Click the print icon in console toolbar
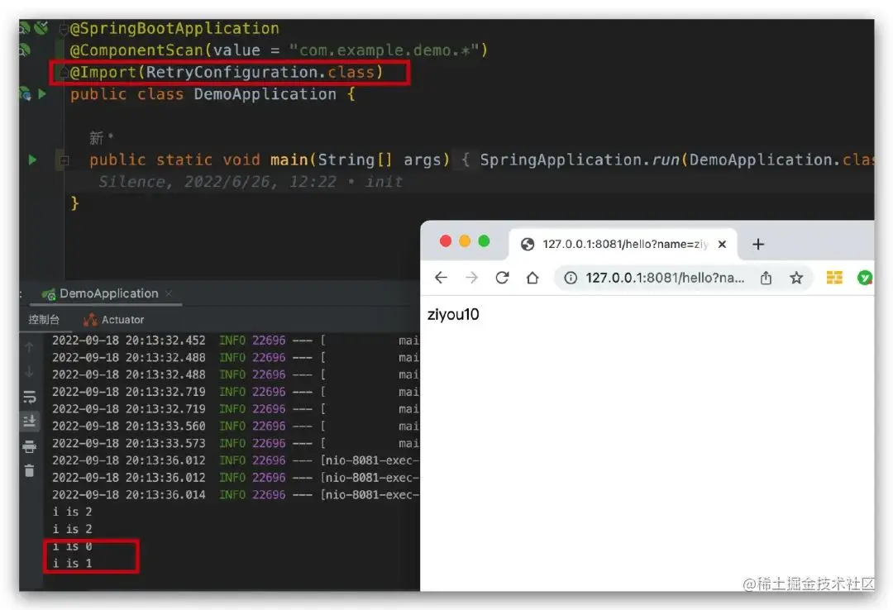The height and width of the screenshot is (610, 893). click(x=30, y=446)
